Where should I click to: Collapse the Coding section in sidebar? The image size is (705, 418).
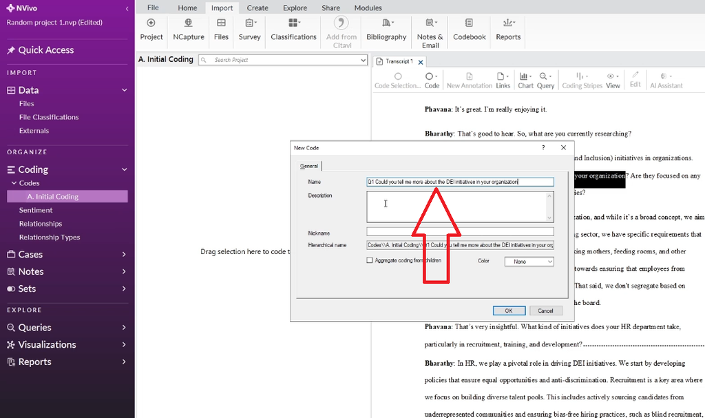(125, 169)
